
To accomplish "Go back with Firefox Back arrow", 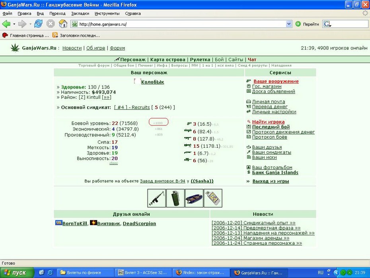I will pyautogui.click(x=6, y=24).
